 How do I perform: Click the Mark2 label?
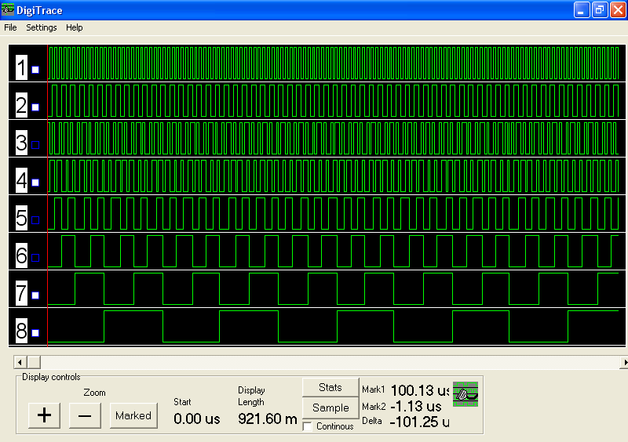pyautogui.click(x=374, y=407)
